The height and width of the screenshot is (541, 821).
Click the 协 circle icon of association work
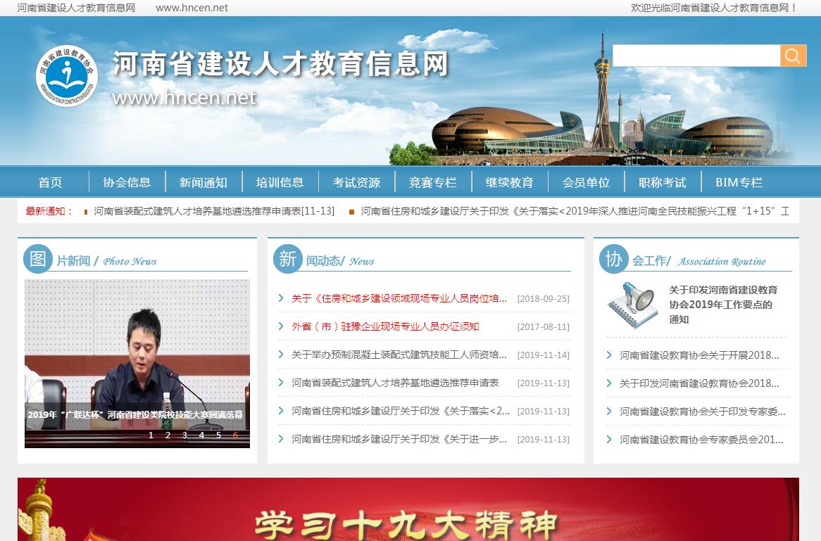click(613, 259)
